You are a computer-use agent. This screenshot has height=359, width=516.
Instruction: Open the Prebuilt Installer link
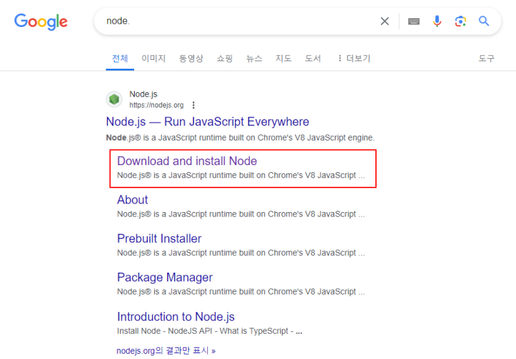(159, 238)
